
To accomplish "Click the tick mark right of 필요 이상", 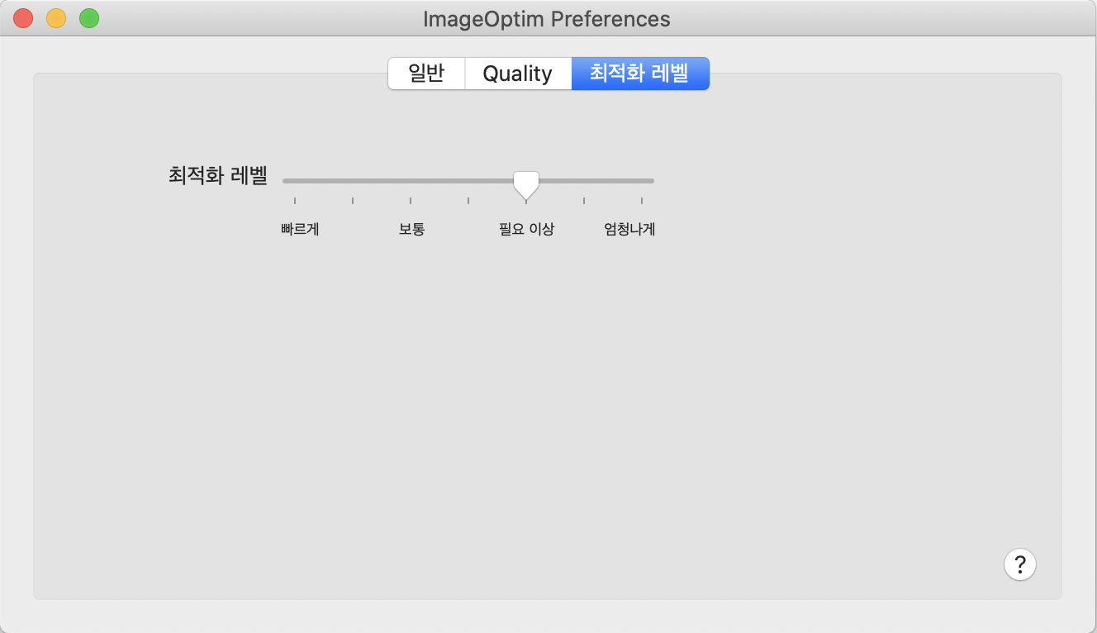I will [584, 199].
